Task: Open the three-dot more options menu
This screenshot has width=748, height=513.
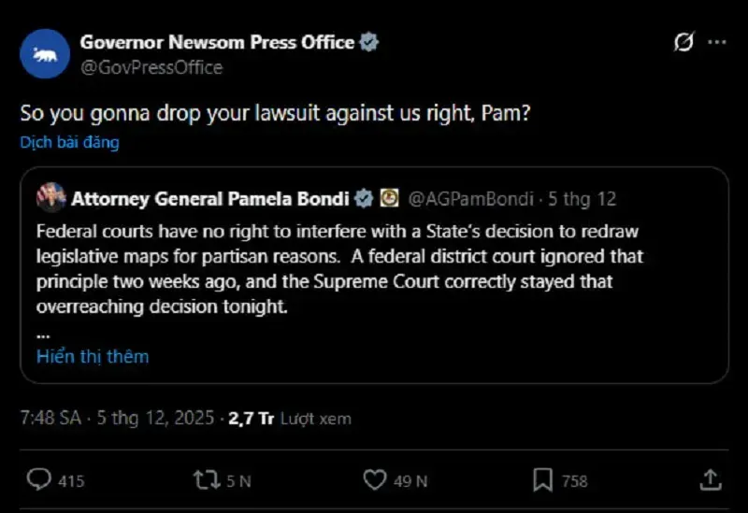Action: point(716,43)
